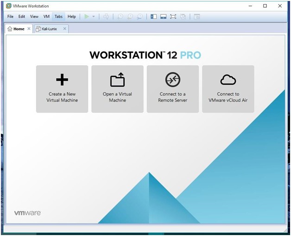Open the Help menu
Image resolution: width=291 pixels, height=236 pixels.
pyautogui.click(x=72, y=17)
